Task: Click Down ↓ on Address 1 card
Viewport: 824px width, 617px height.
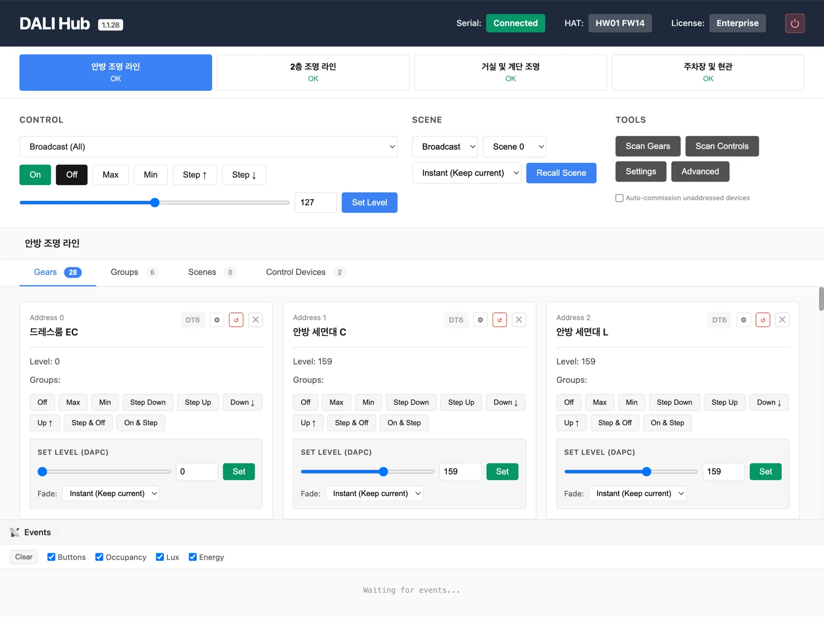Action: (x=506, y=402)
